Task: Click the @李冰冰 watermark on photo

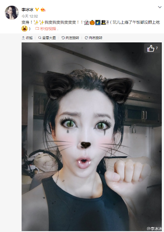Action: click(x=154, y=229)
